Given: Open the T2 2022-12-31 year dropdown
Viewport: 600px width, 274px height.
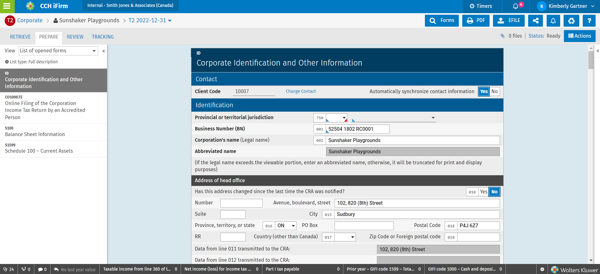Looking at the screenshot, I should click(x=150, y=20).
